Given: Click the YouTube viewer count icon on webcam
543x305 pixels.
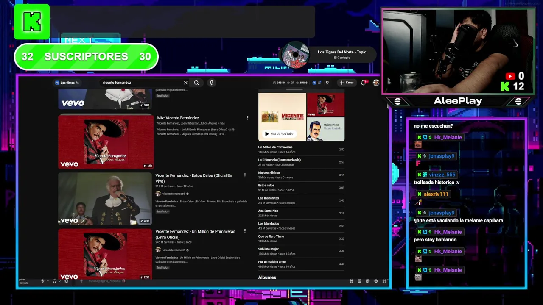Looking at the screenshot, I should pos(510,76).
